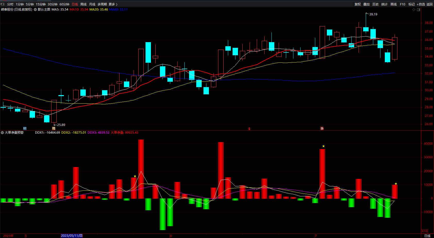Click the 峰泰股份 (日线.前复权) stock title
The width and height of the screenshot is (434, 238).
pos(17,10)
